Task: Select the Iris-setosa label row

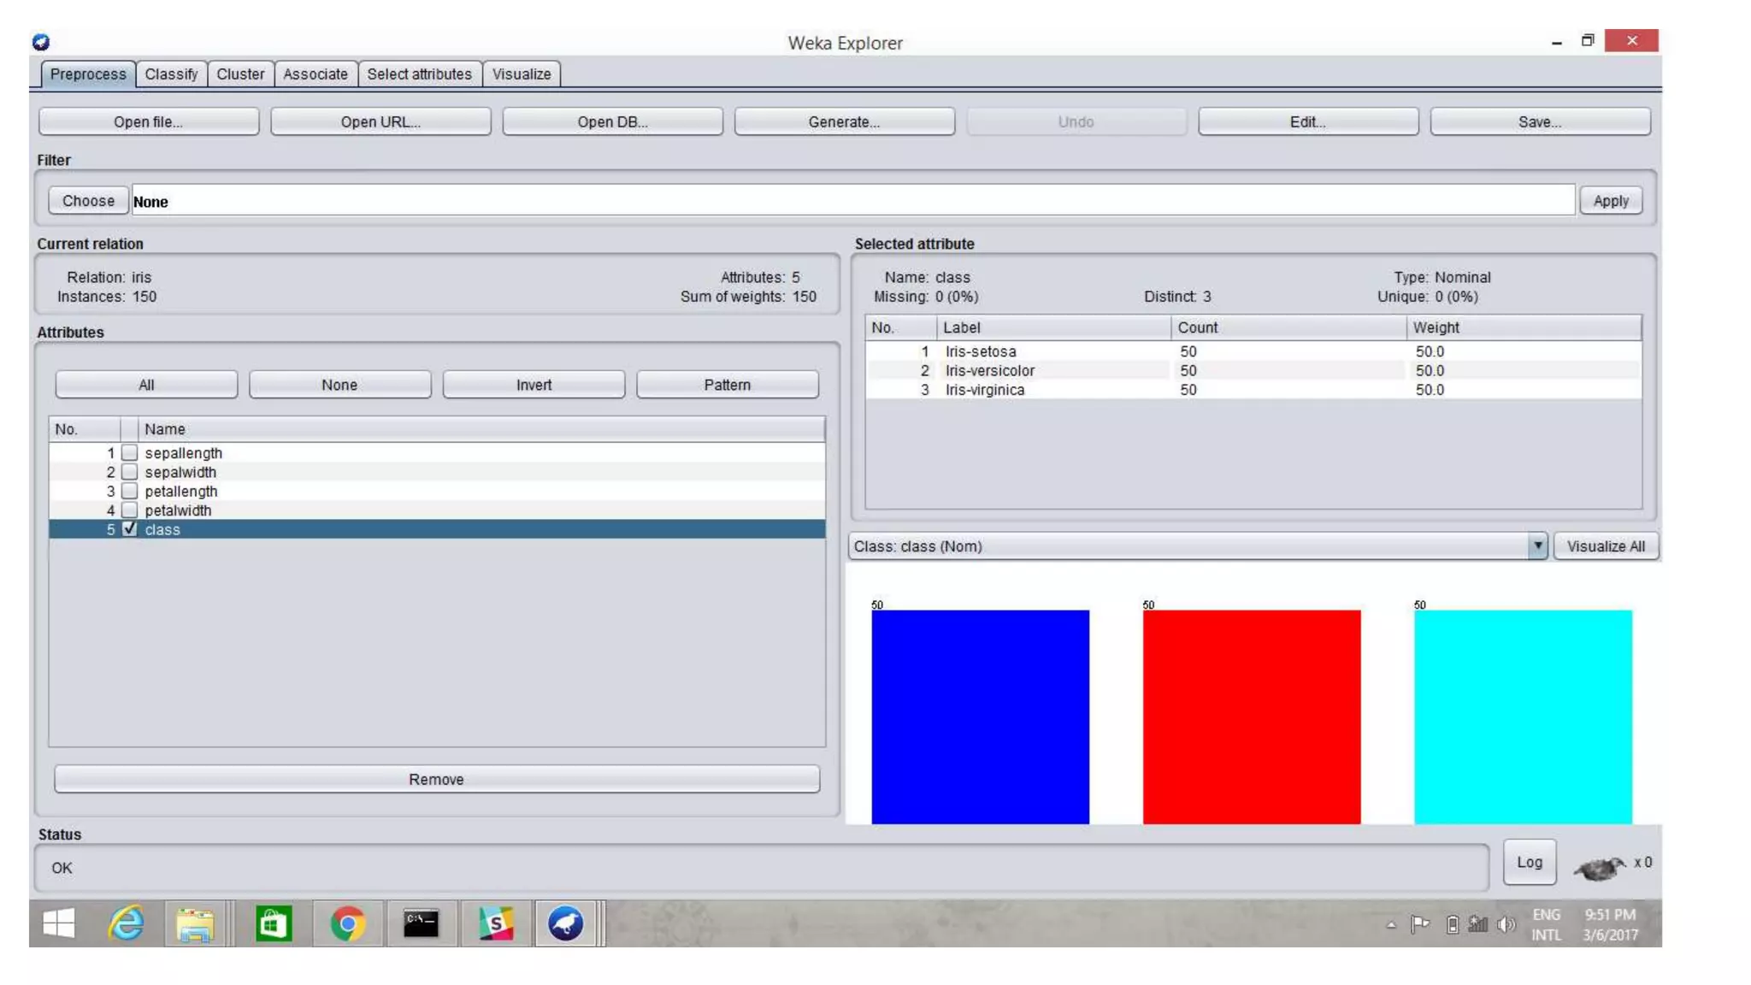Action: 1253,351
